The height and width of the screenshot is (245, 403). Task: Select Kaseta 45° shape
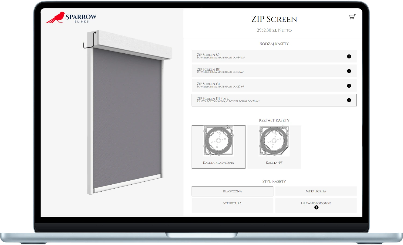[x=274, y=147]
